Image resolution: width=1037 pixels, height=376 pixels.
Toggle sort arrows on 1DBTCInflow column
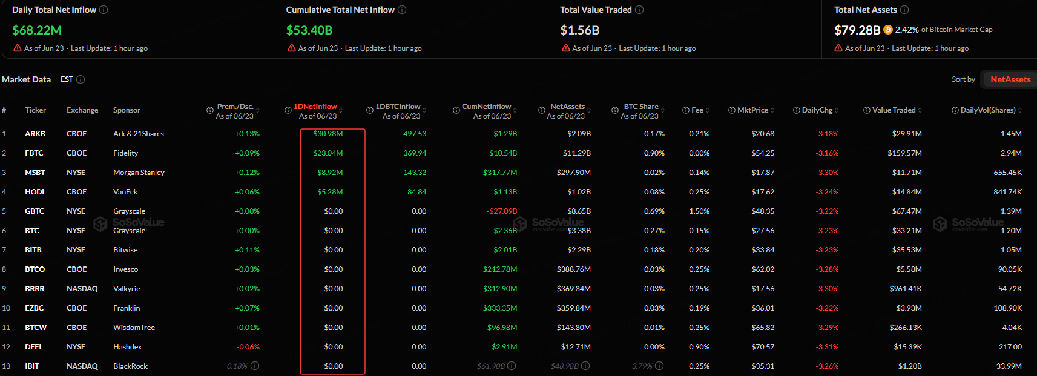[424, 110]
